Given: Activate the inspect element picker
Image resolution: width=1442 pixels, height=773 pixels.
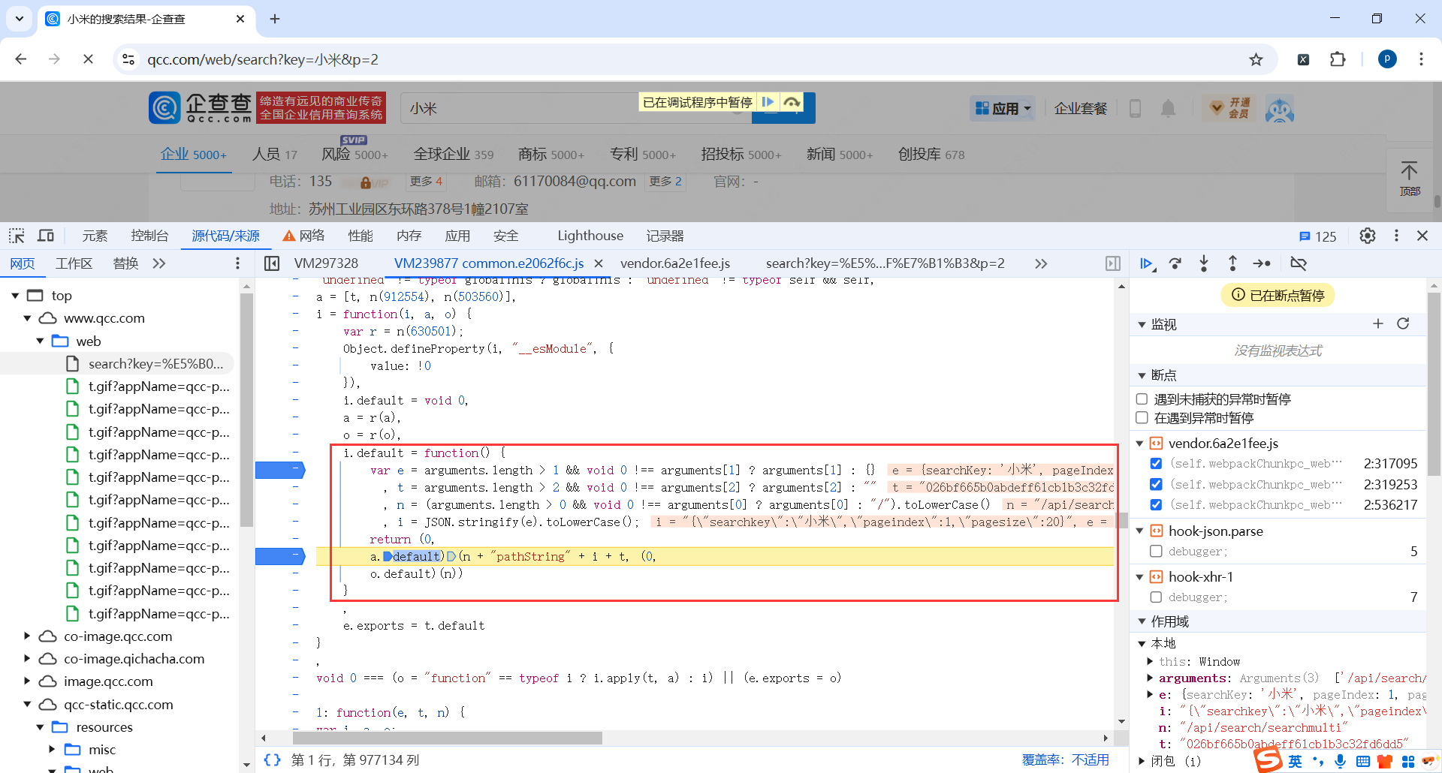Looking at the screenshot, I should click(x=17, y=236).
